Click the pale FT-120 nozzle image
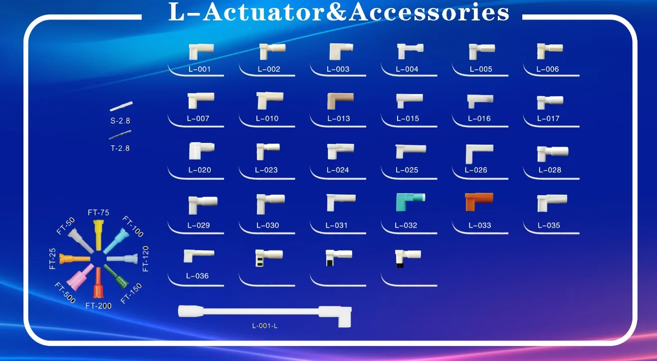 (122, 259)
